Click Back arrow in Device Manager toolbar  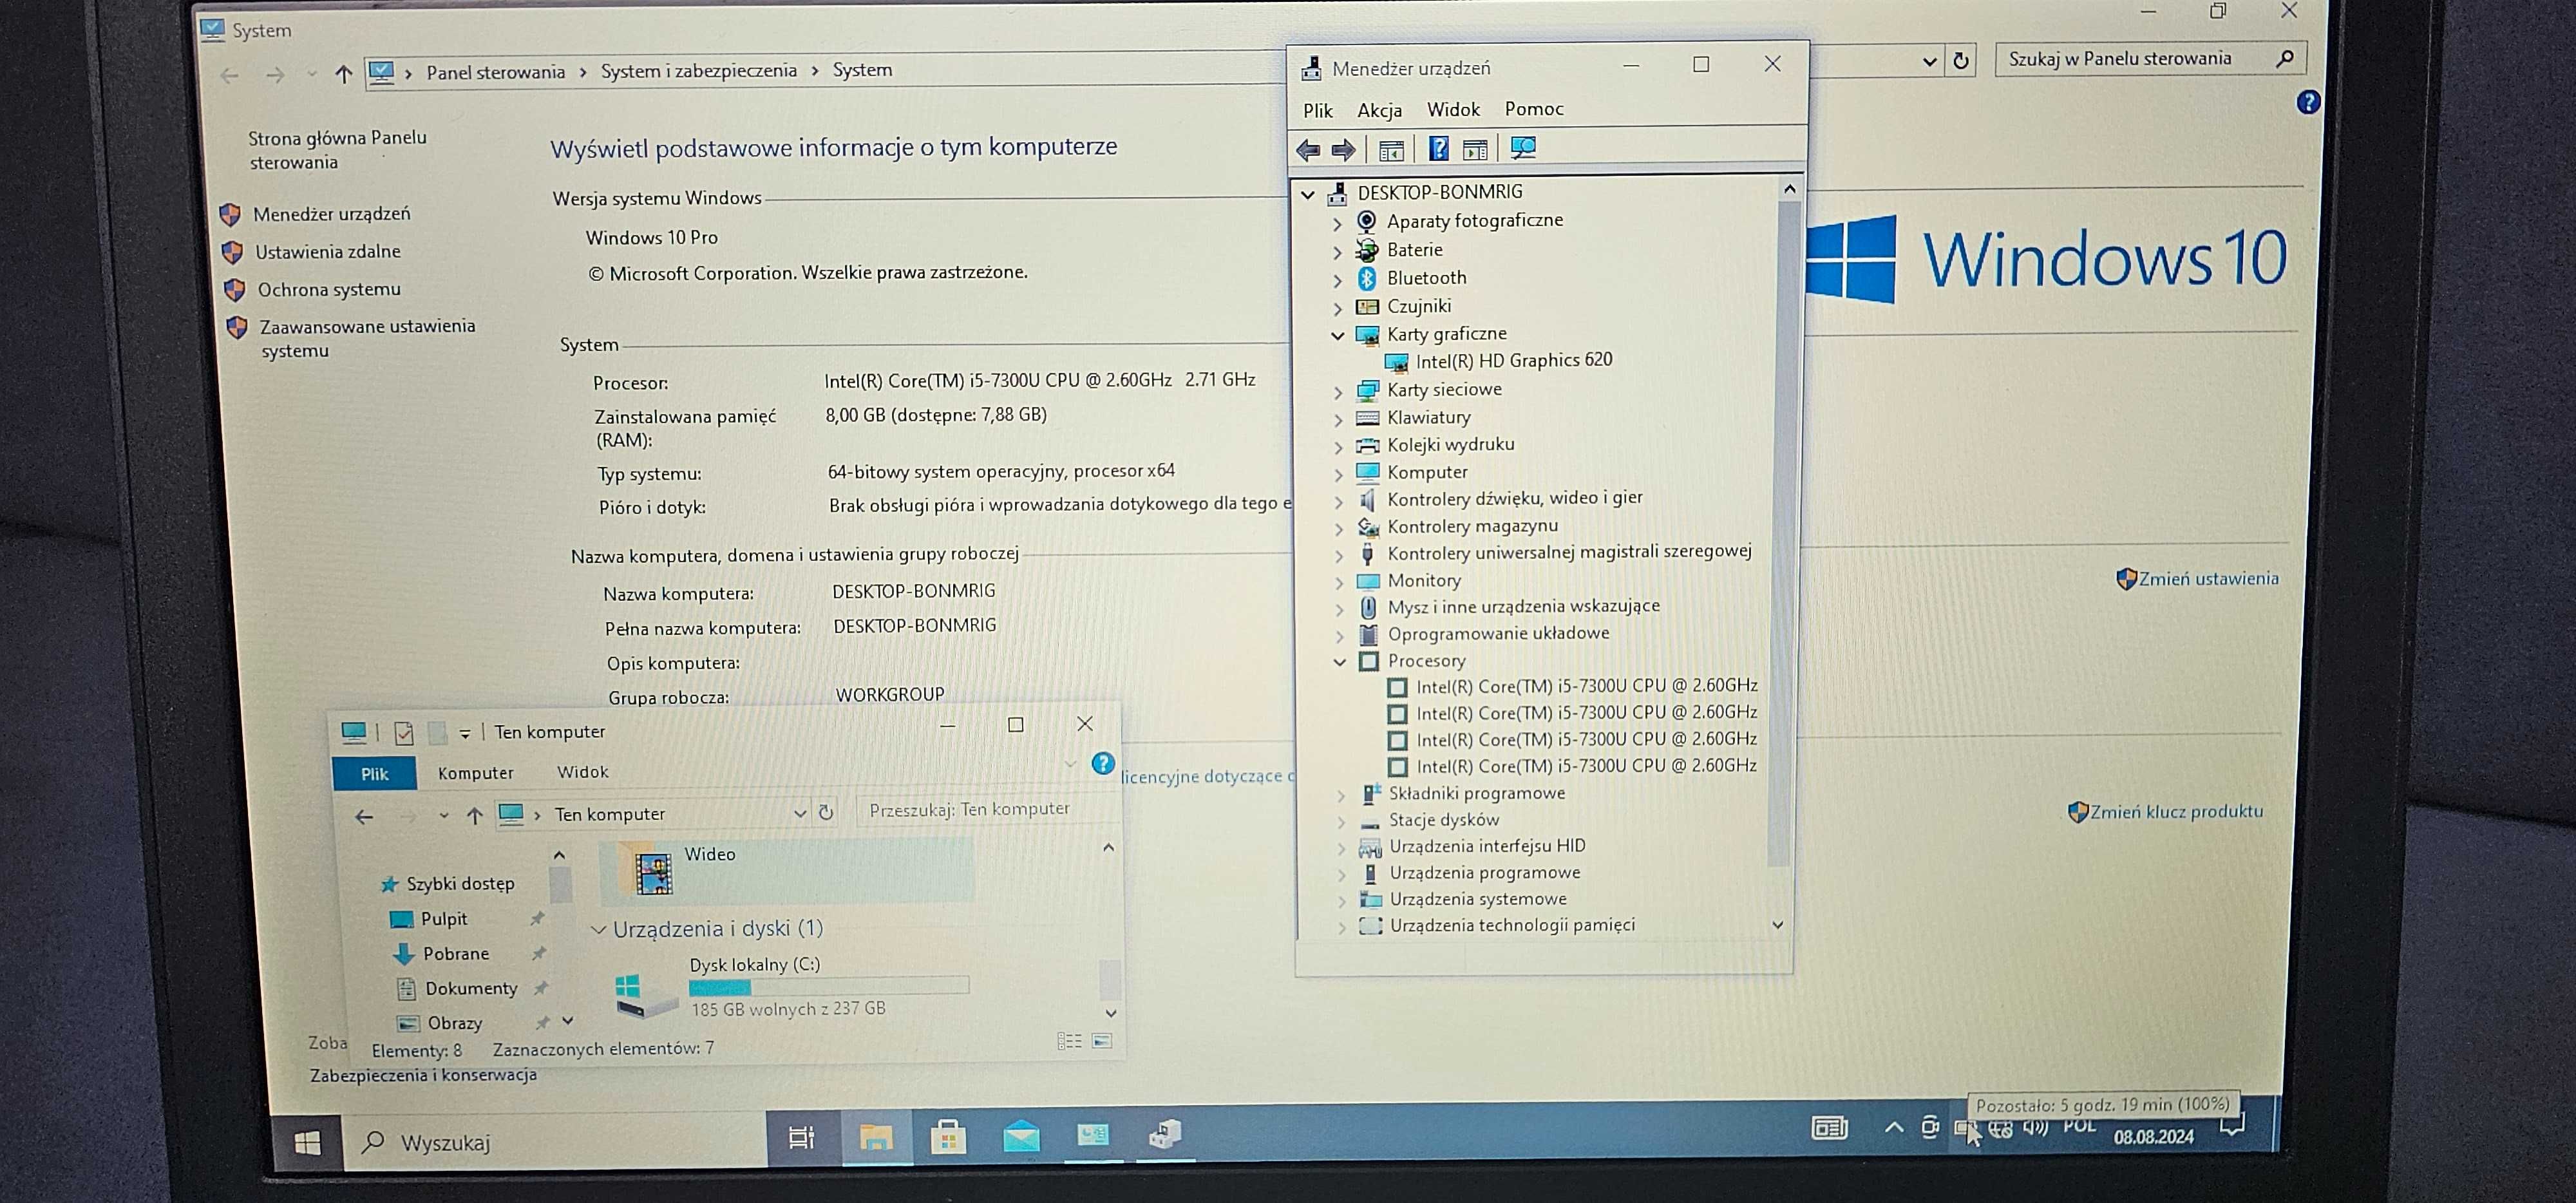1308,150
